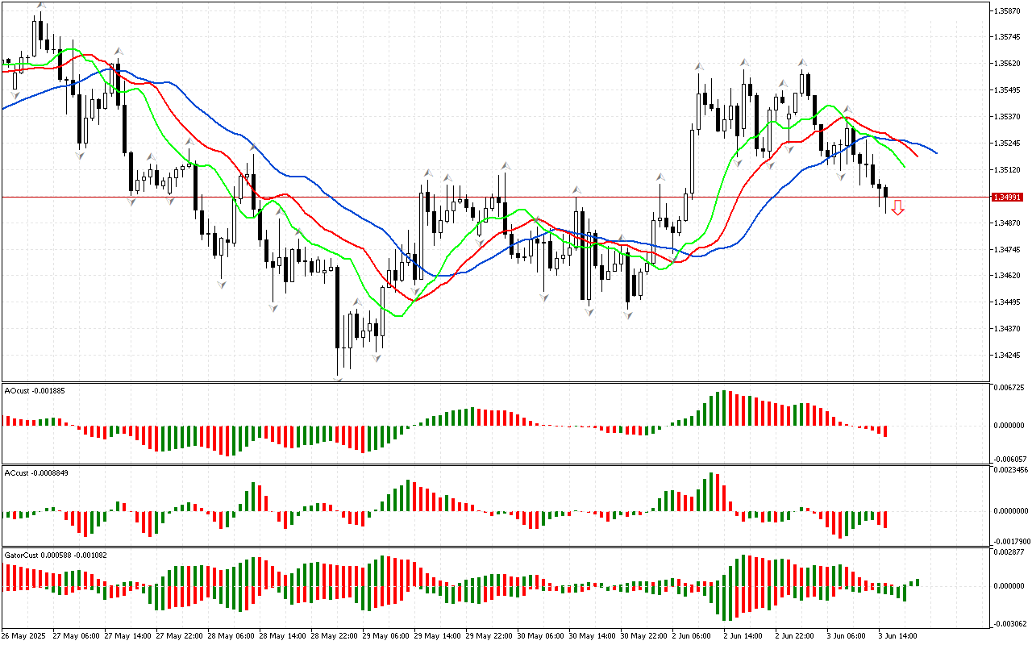Viewport: 1032px width, 645px height.
Task: Click the up fractal arrow above the highest candle at top left
Action: pos(40,6)
